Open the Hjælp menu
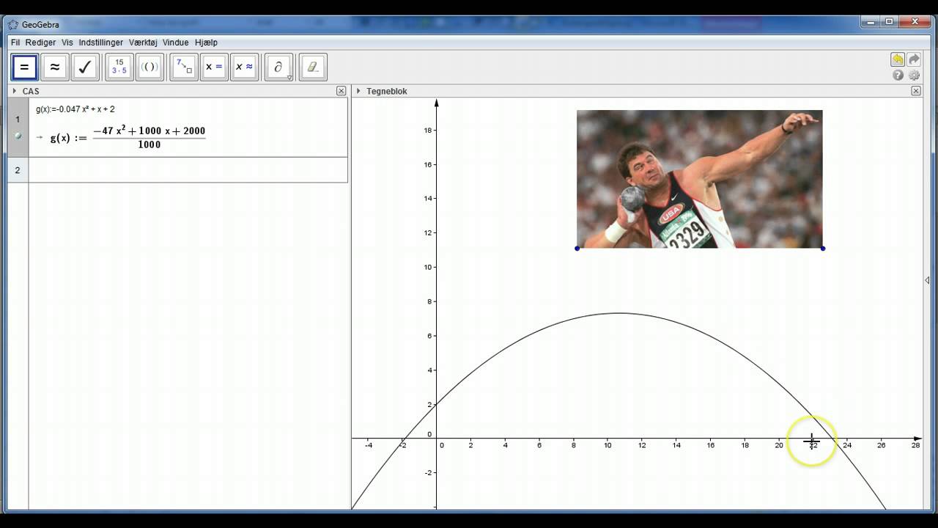The height and width of the screenshot is (528, 938). (x=206, y=43)
